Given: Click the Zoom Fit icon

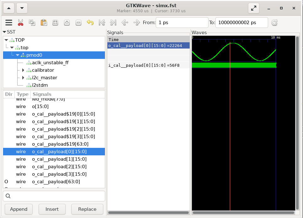Looking at the screenshot, I should tap(55, 23).
